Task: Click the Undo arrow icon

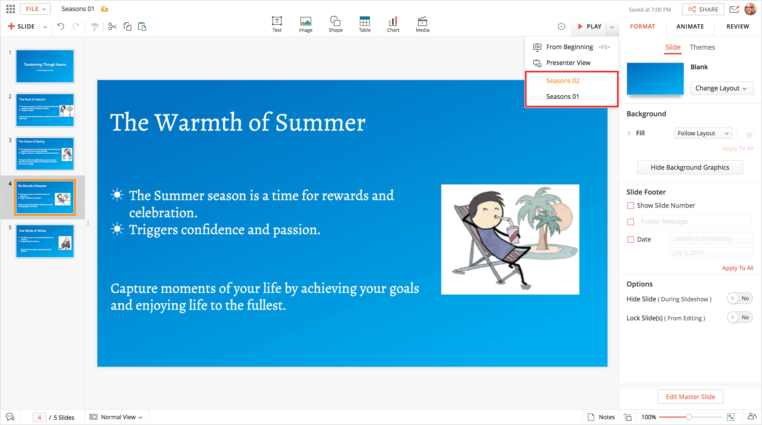Action: [x=61, y=27]
